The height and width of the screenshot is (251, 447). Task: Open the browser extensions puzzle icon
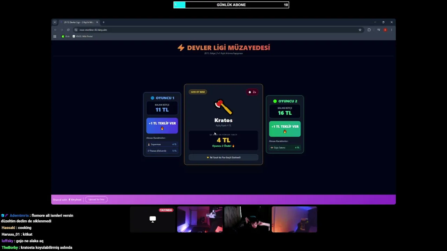pos(369,30)
